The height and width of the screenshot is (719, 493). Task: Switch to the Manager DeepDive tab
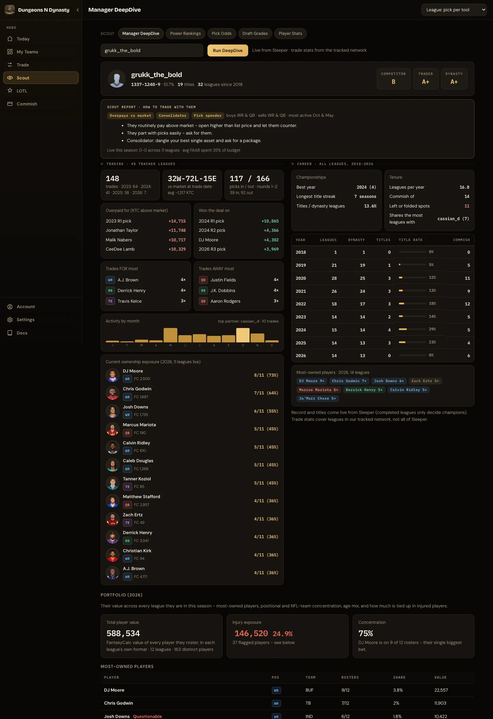click(x=141, y=34)
